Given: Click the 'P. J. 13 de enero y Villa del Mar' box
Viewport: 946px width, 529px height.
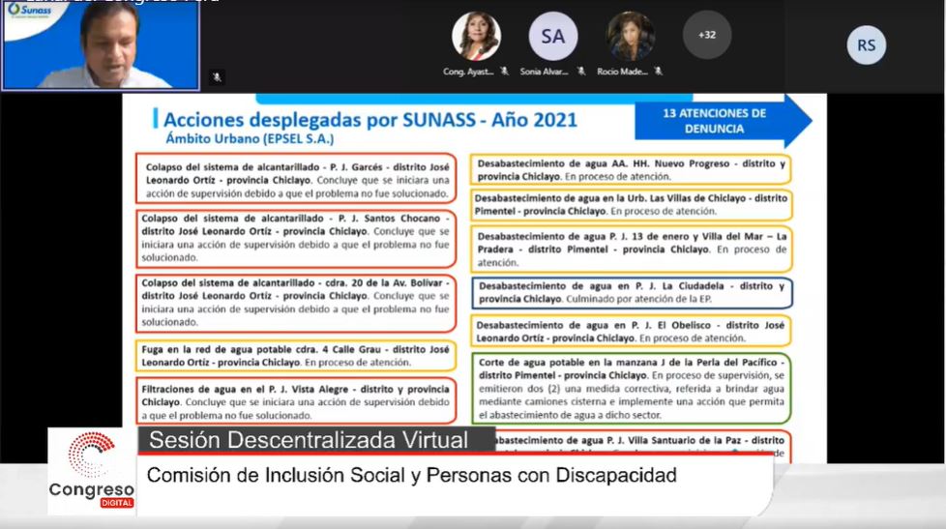Looking at the screenshot, I should point(631,250).
